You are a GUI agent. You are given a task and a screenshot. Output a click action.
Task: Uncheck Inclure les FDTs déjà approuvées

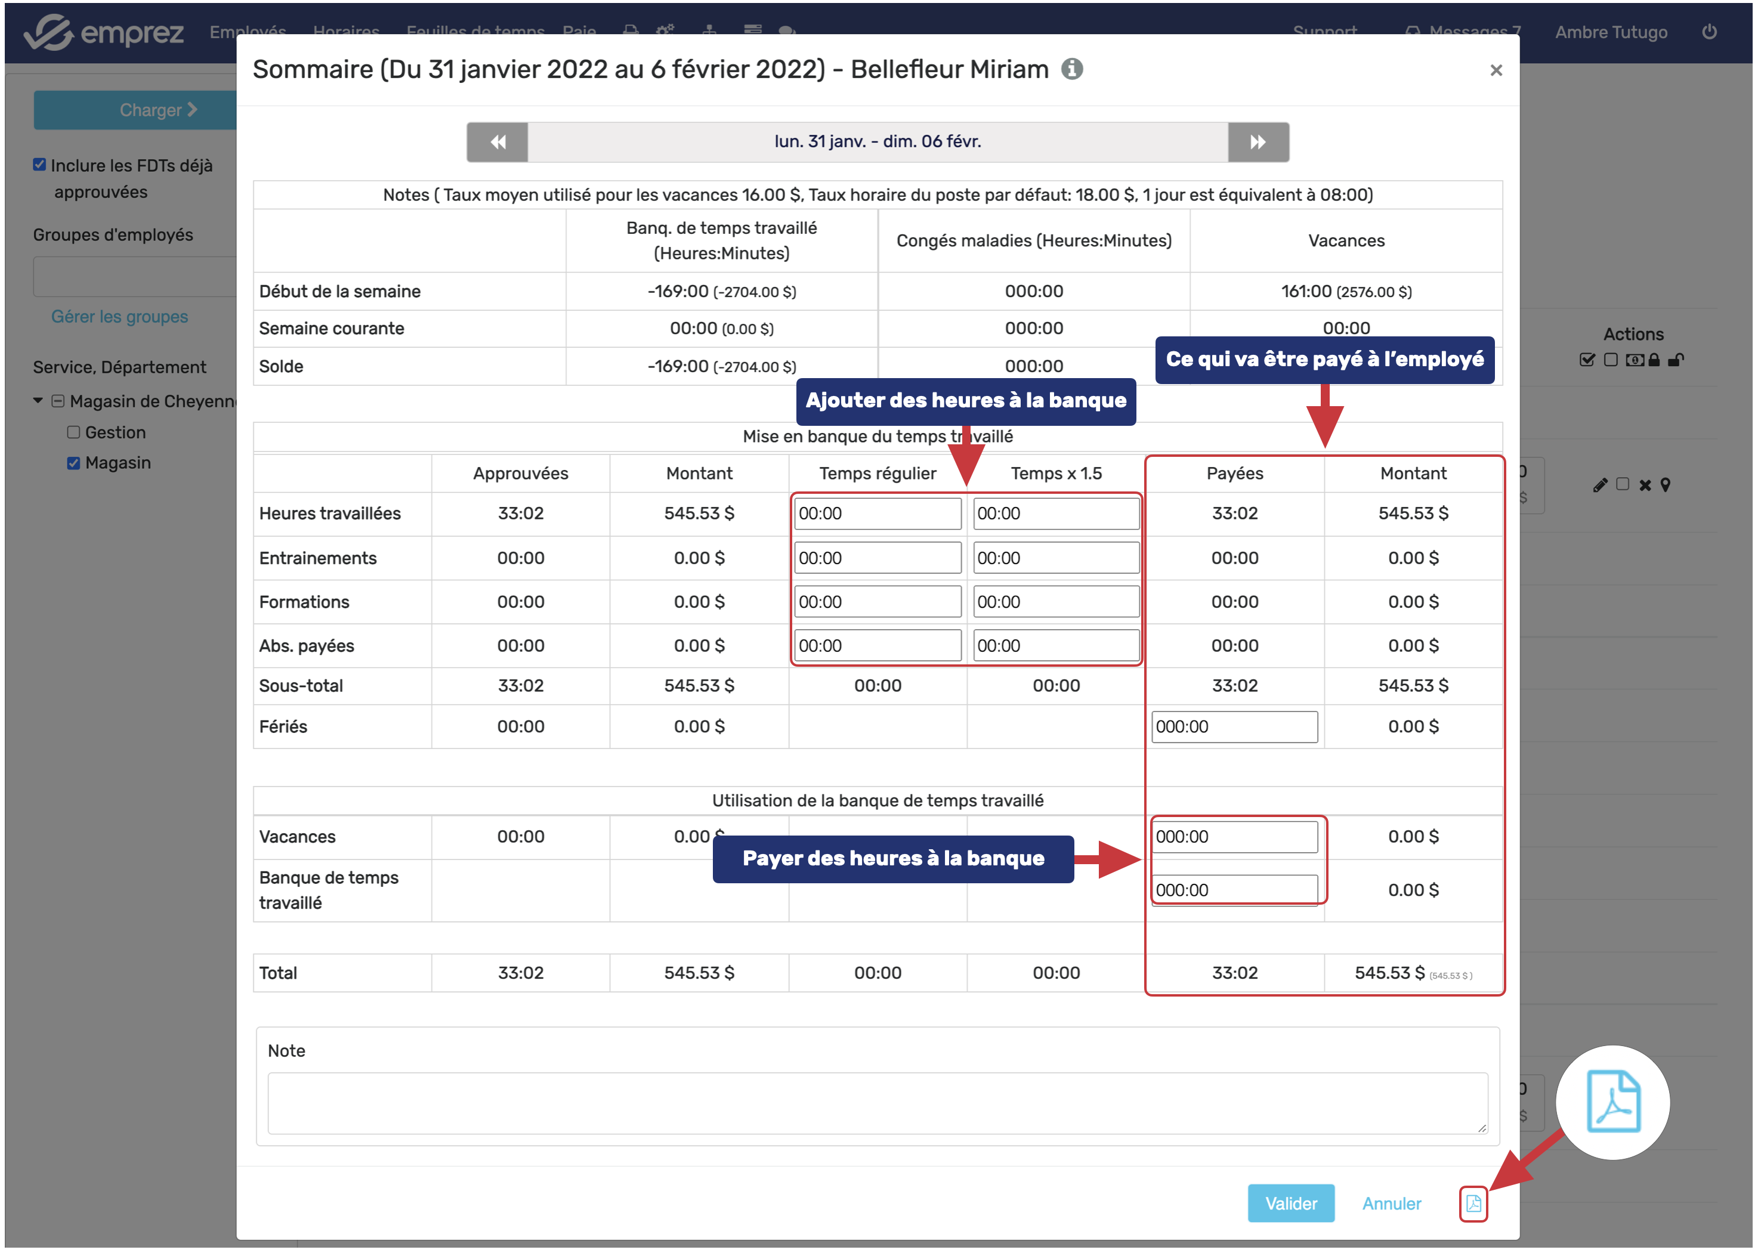pos(39,165)
